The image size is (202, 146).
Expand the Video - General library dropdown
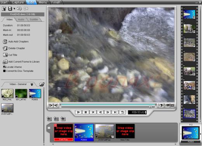click(32, 85)
